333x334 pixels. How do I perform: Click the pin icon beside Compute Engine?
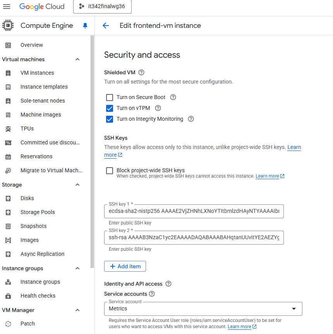click(x=86, y=26)
